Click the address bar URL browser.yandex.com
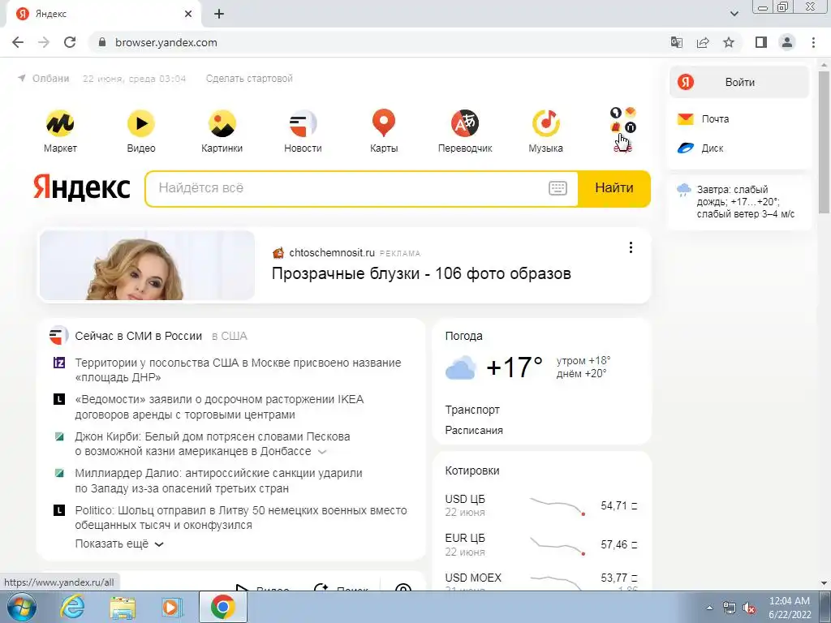Image resolution: width=831 pixels, height=623 pixels. [x=166, y=42]
